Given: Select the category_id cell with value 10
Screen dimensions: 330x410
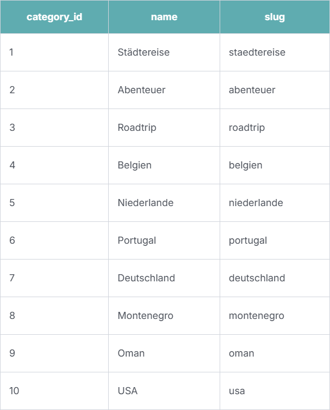Looking at the screenshot, I should [x=14, y=391].
